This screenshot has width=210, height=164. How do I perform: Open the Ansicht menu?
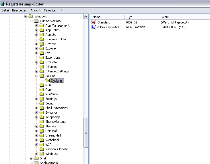click(x=36, y=10)
